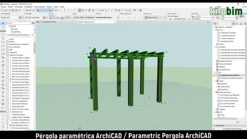Switch to the 0. Pavimento Térreo tab
This screenshot has width=247, height=139.
(x=48, y=22)
